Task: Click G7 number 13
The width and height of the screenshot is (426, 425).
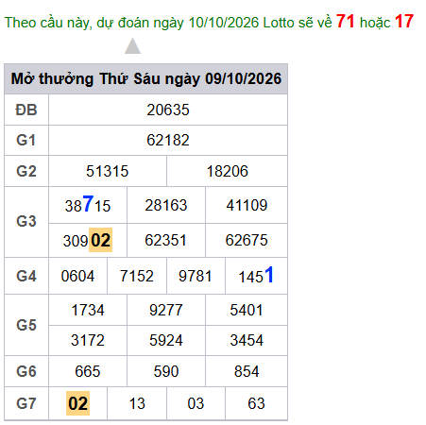Action: point(137,403)
